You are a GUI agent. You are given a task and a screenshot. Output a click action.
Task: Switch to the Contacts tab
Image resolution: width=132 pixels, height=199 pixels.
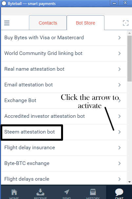tap(48, 23)
